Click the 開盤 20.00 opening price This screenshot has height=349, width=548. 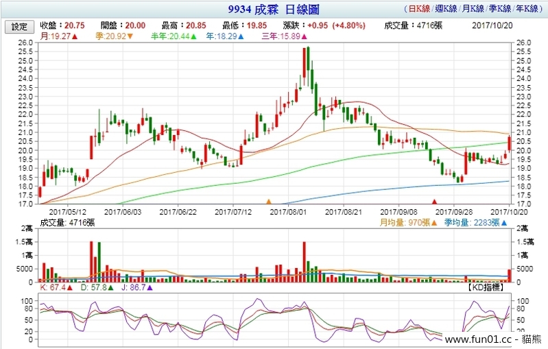pyautogui.click(x=123, y=25)
